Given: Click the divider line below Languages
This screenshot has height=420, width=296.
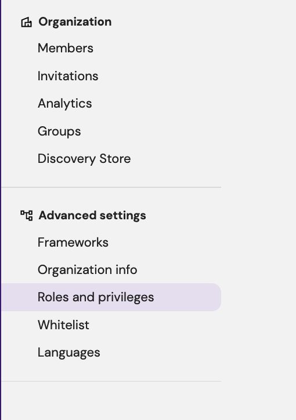Looking at the screenshot, I should point(111,381).
